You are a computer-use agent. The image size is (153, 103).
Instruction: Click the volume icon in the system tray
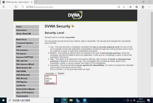point(131,100)
